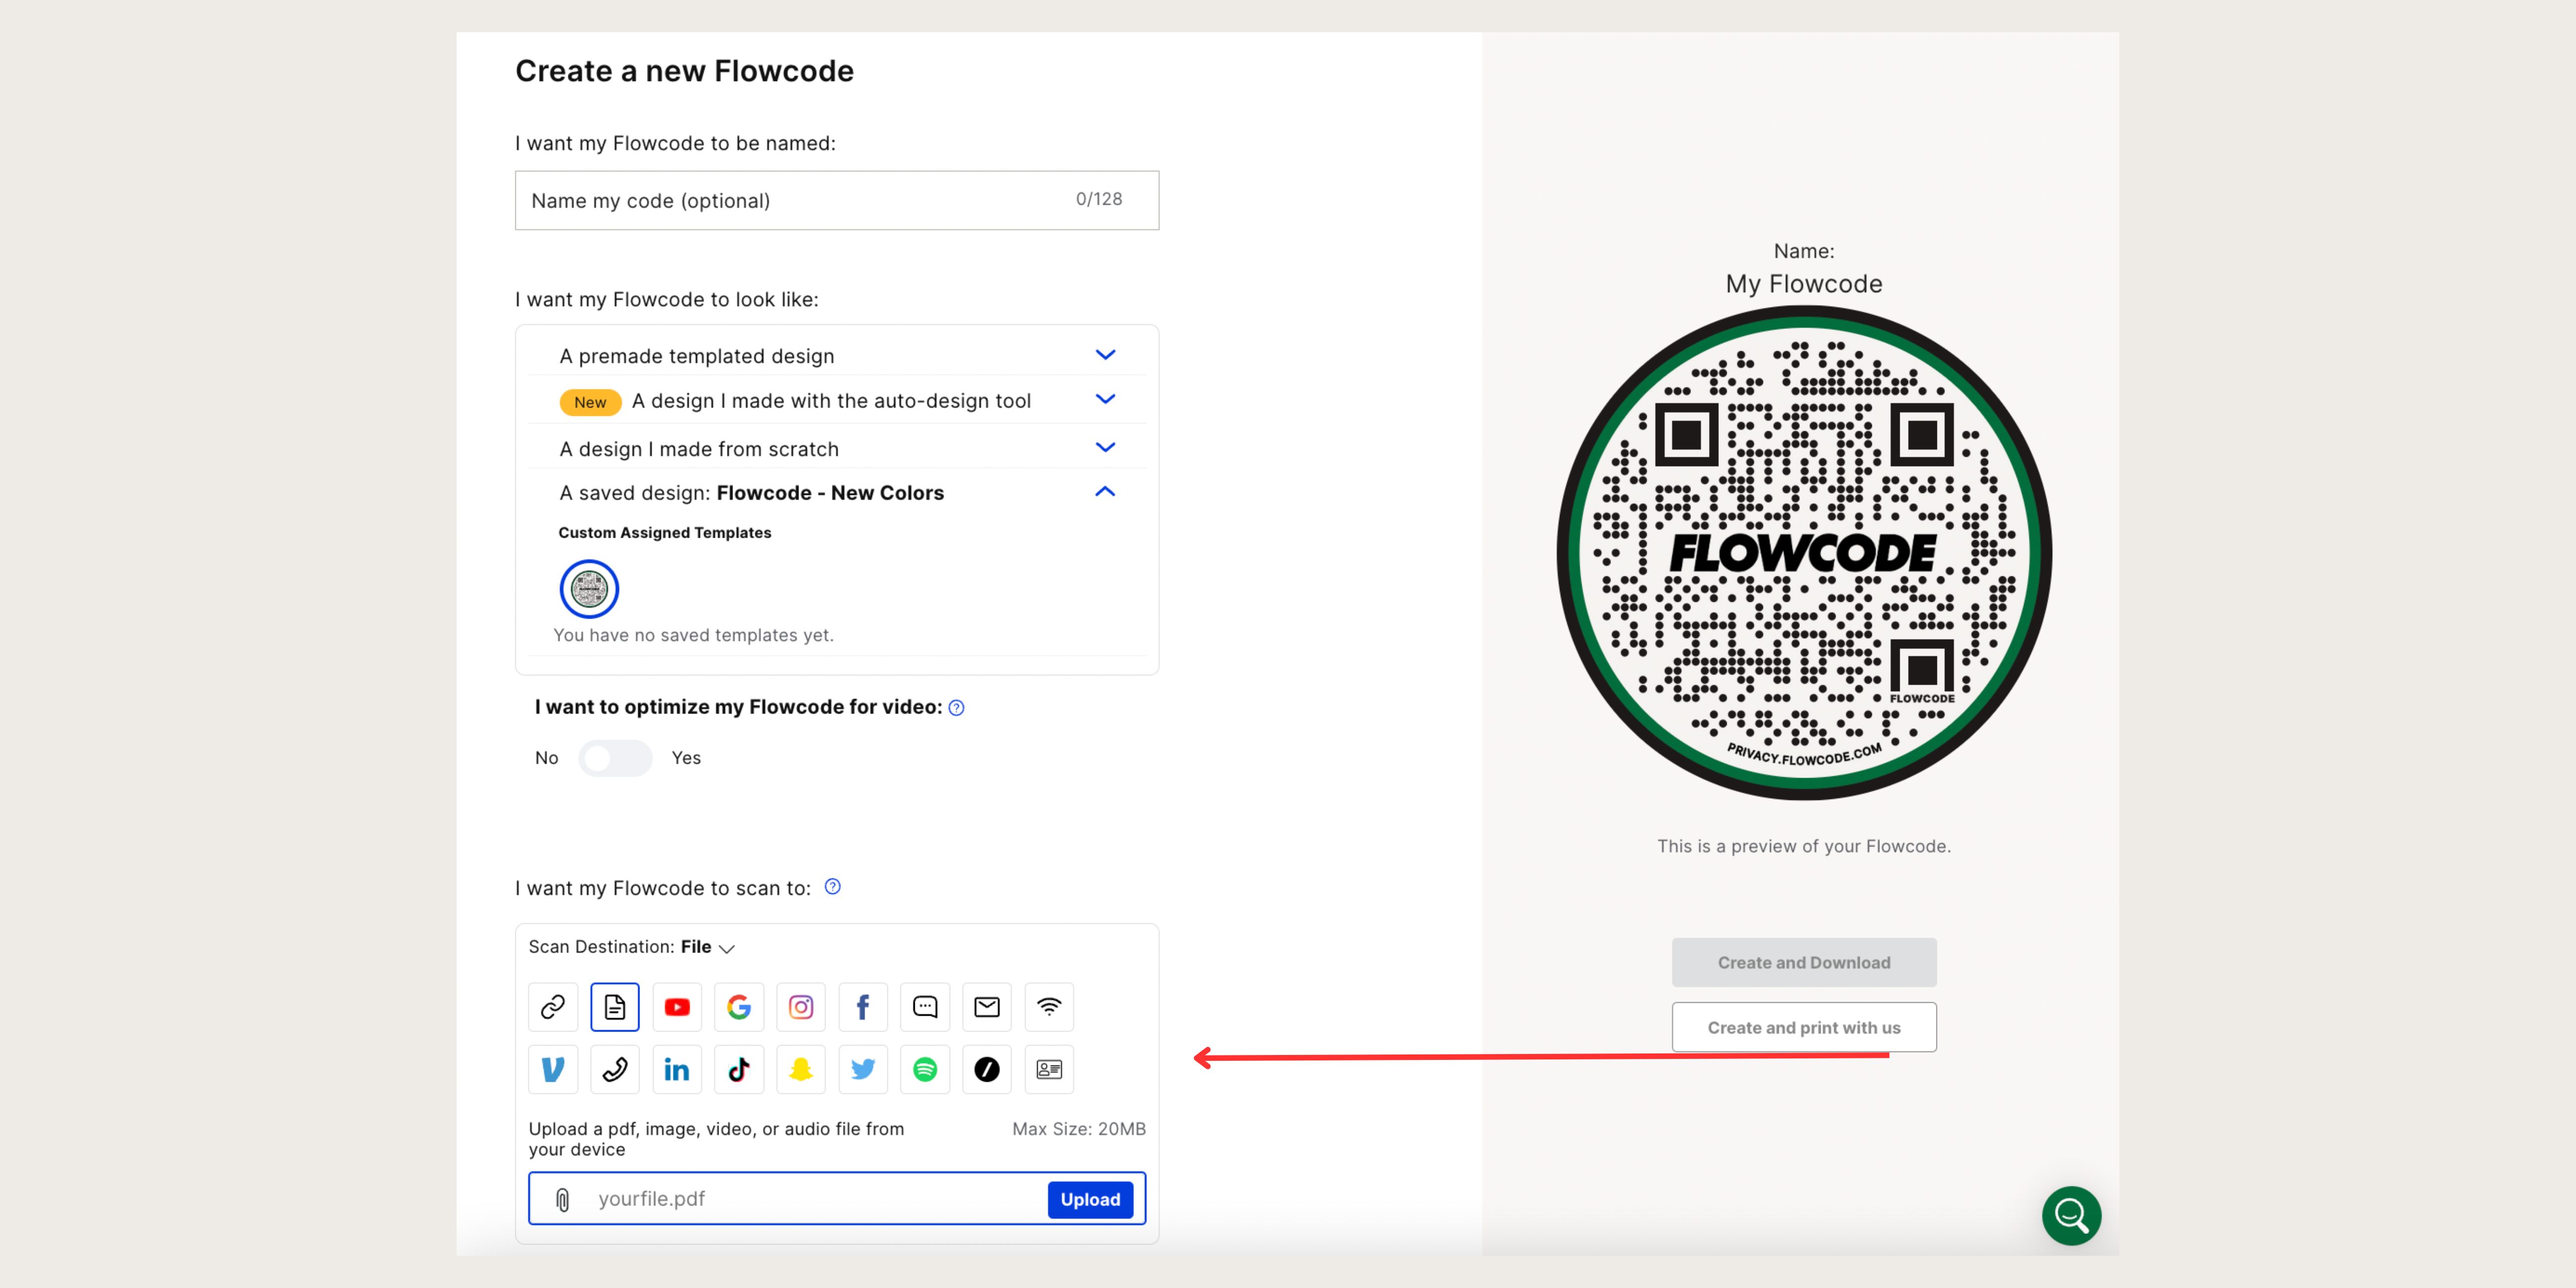This screenshot has width=2576, height=1288.
Task: Click the video optimization help question mark
Action: pos(955,707)
